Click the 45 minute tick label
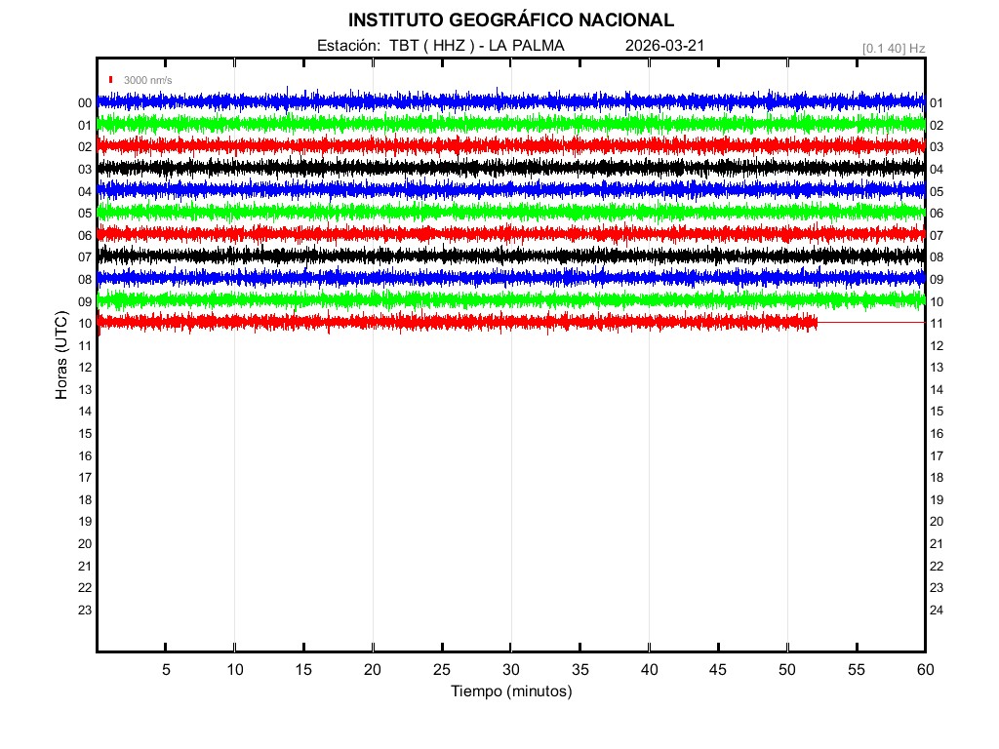 pos(718,670)
